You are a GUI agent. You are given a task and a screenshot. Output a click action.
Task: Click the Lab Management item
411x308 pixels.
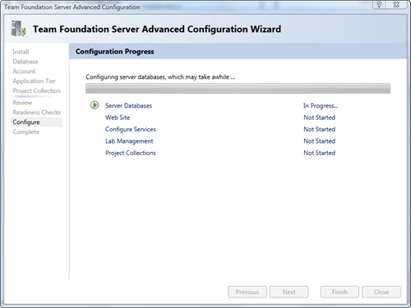point(129,141)
